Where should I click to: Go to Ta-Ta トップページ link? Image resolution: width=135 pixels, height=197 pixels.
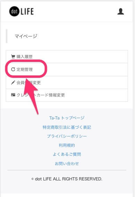point(67,118)
